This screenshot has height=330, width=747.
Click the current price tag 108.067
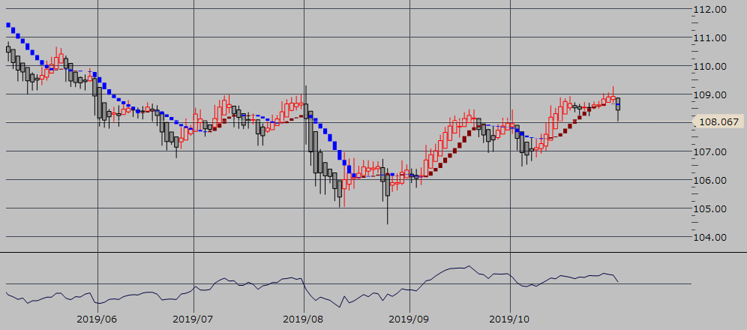(x=718, y=122)
